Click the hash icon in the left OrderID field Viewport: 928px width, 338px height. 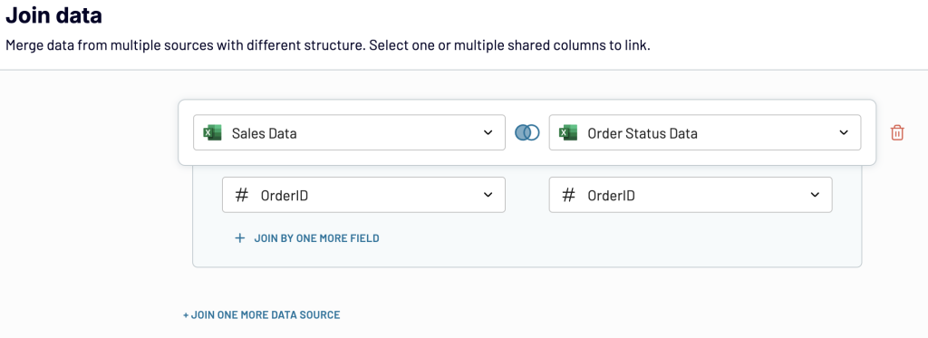pos(241,195)
